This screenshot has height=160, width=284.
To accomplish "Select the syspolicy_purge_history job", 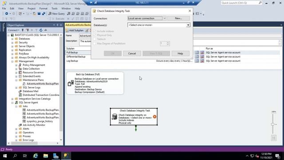I will (40, 121).
